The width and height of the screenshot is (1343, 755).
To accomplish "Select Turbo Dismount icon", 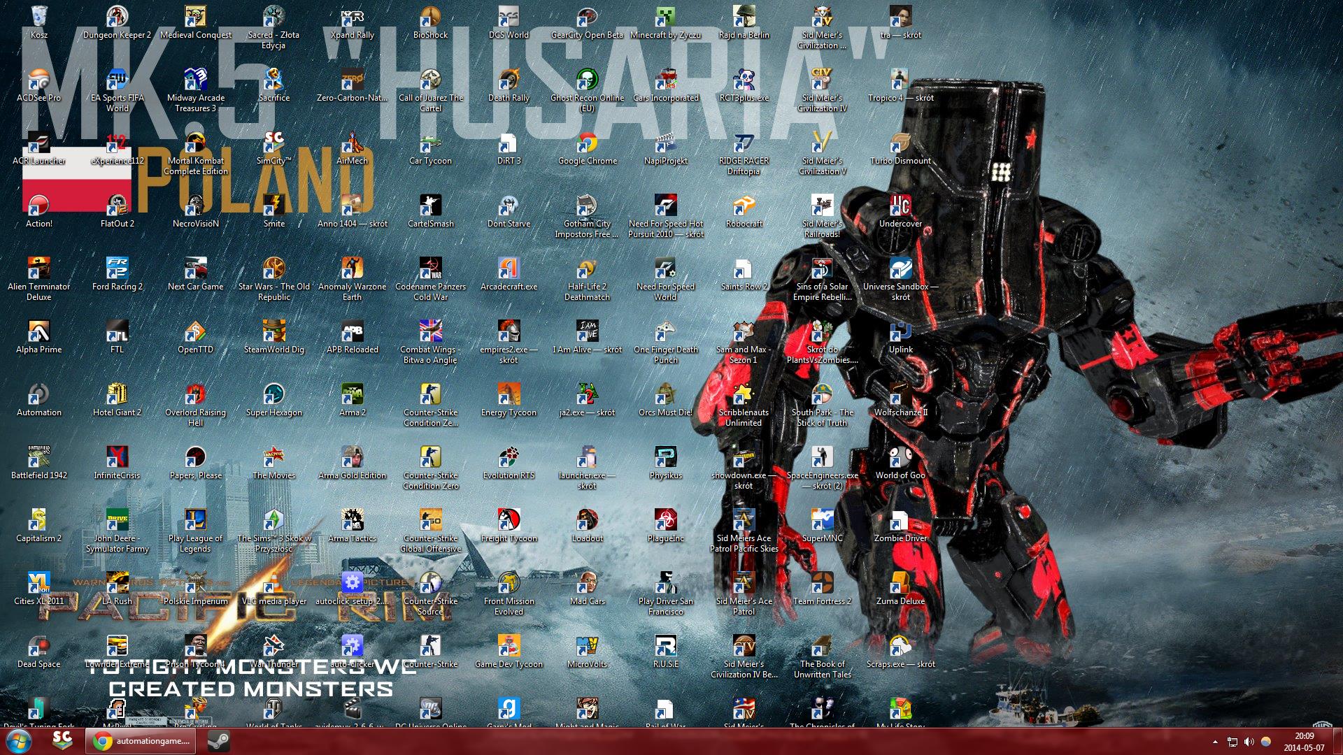I will [x=901, y=148].
